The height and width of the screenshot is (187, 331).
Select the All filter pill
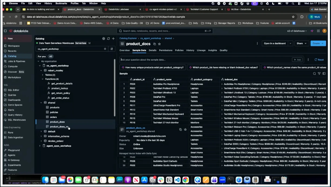51,57
